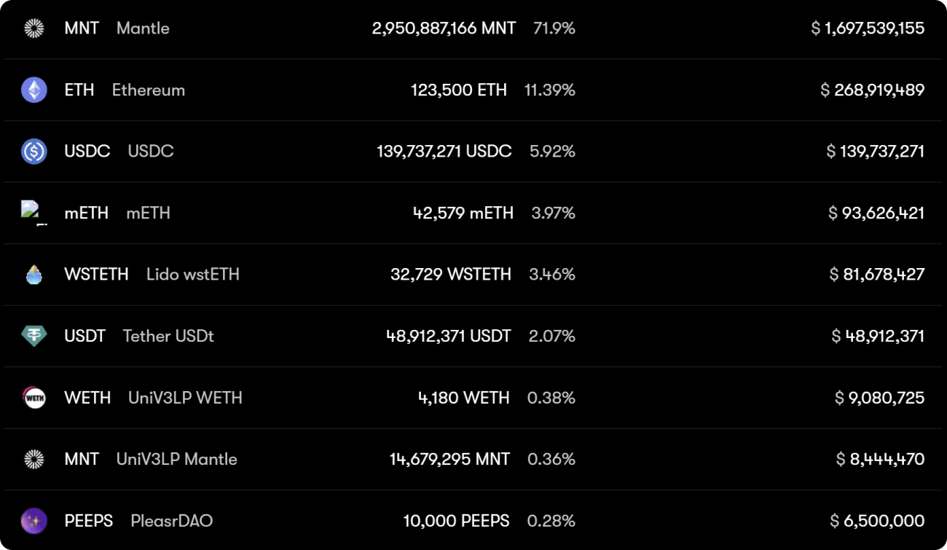Screen dimensions: 947x550
Task: Click the $ 1,697,539,155 value
Action: pyautogui.click(x=868, y=28)
